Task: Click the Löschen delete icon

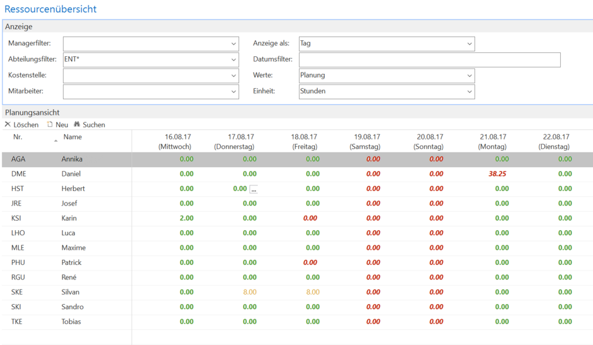Action: [x=8, y=124]
